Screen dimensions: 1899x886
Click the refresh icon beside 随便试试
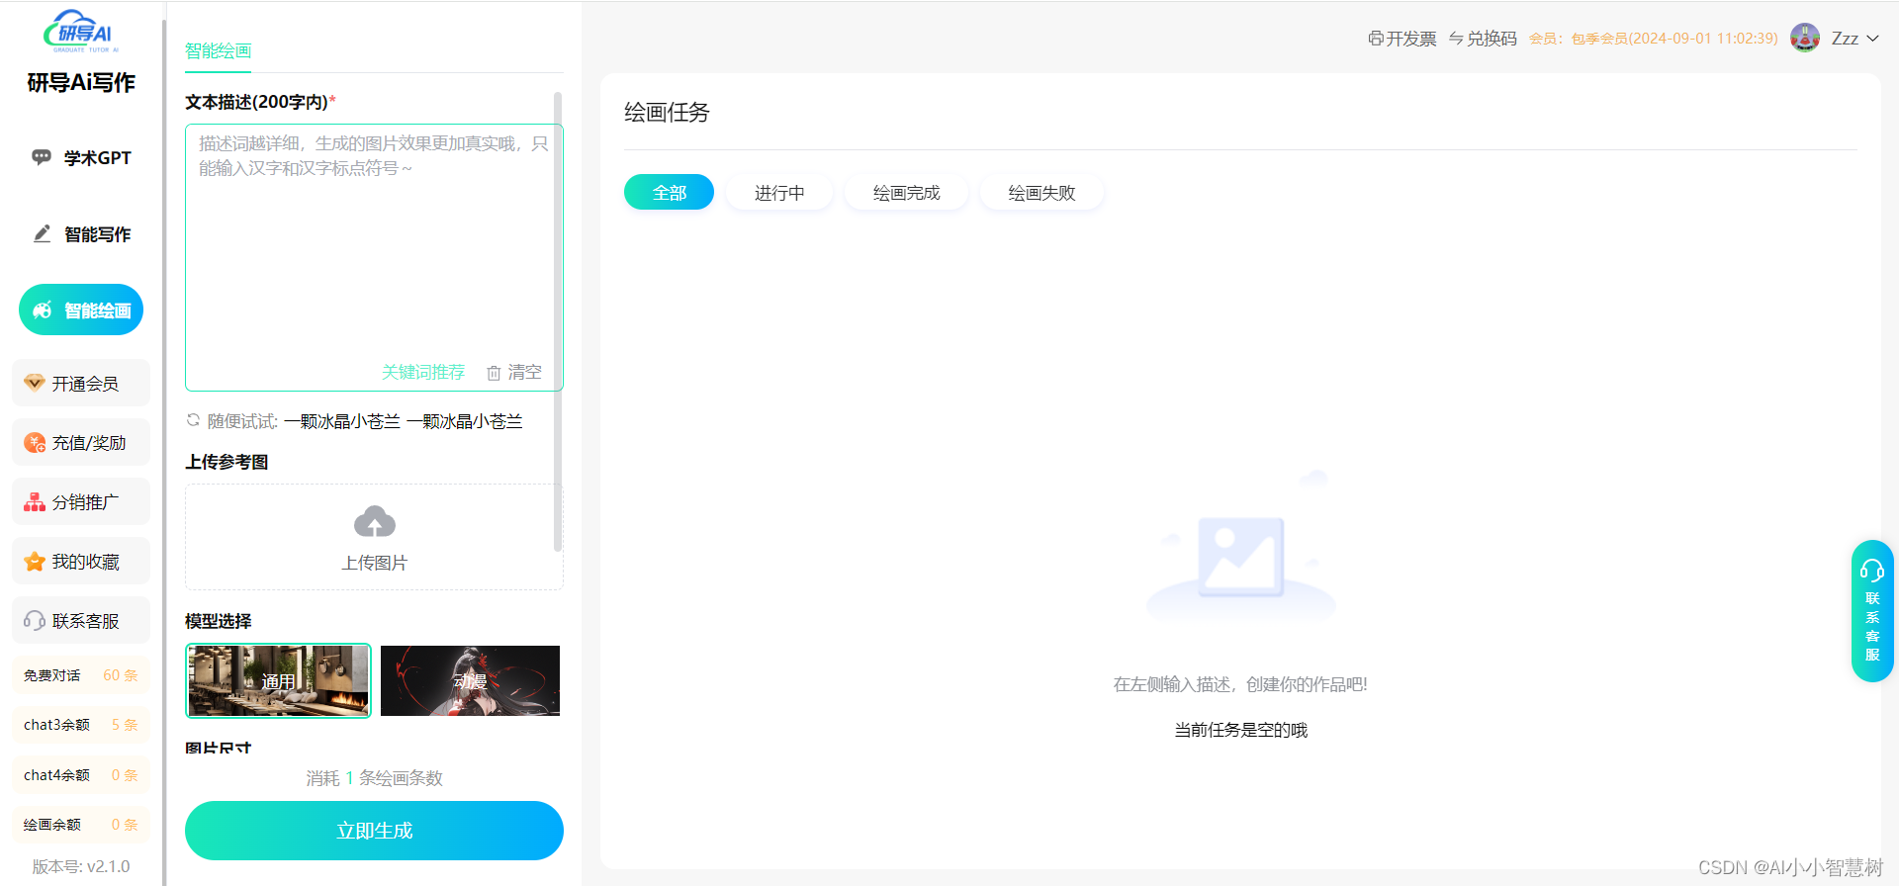point(193,420)
